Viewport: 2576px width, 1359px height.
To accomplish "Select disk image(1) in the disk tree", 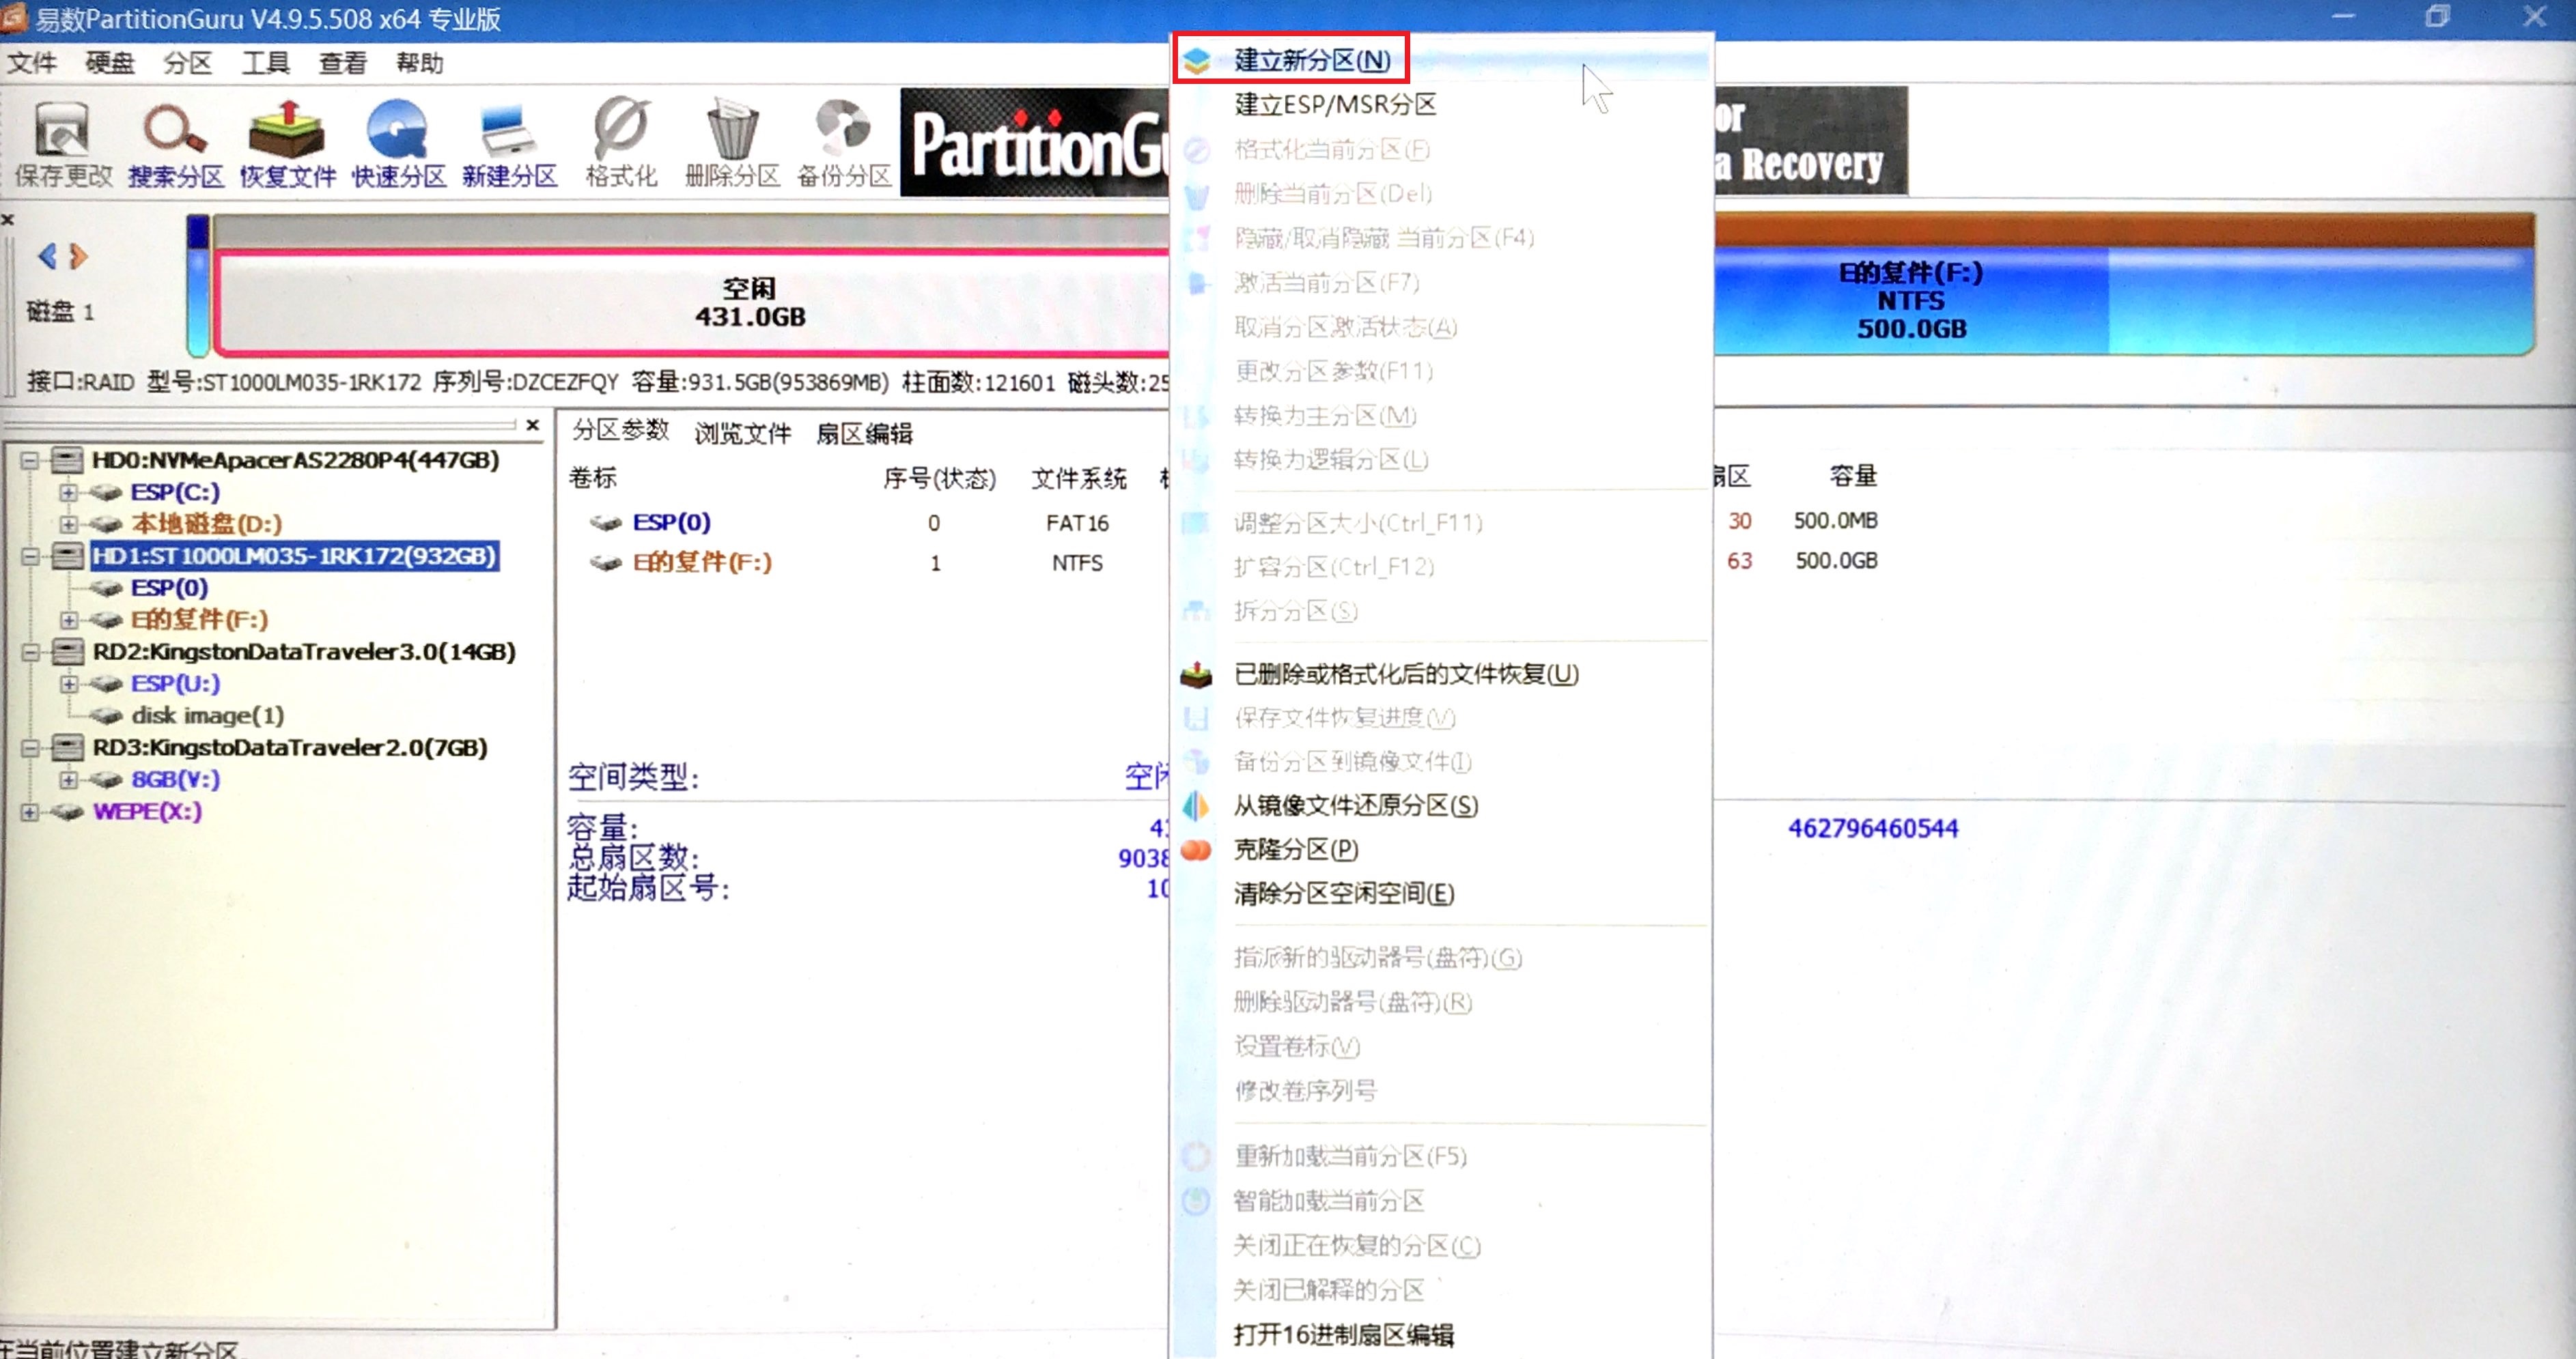I will [x=207, y=715].
